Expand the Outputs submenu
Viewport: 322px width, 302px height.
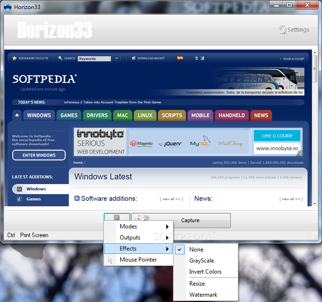(x=138, y=238)
